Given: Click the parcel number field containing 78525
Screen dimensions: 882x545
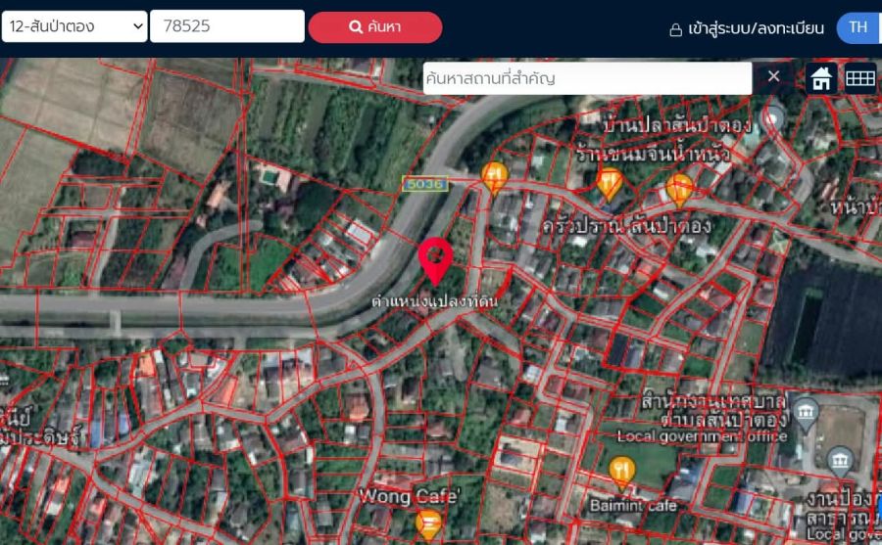Looking at the screenshot, I should pyautogui.click(x=226, y=26).
